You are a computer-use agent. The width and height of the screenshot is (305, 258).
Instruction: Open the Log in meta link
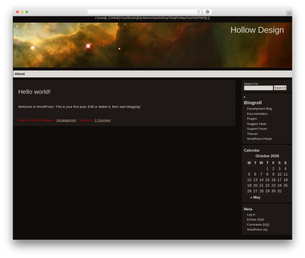(x=251, y=215)
